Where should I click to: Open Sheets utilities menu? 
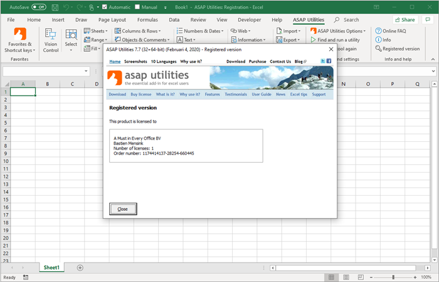click(x=95, y=31)
